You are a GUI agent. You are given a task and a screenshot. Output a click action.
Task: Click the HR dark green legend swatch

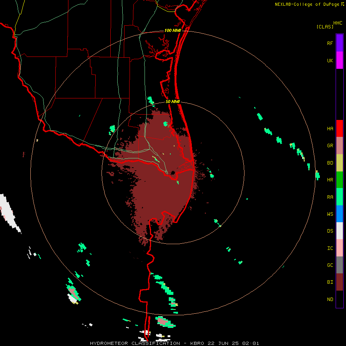pyautogui.click(x=339, y=180)
